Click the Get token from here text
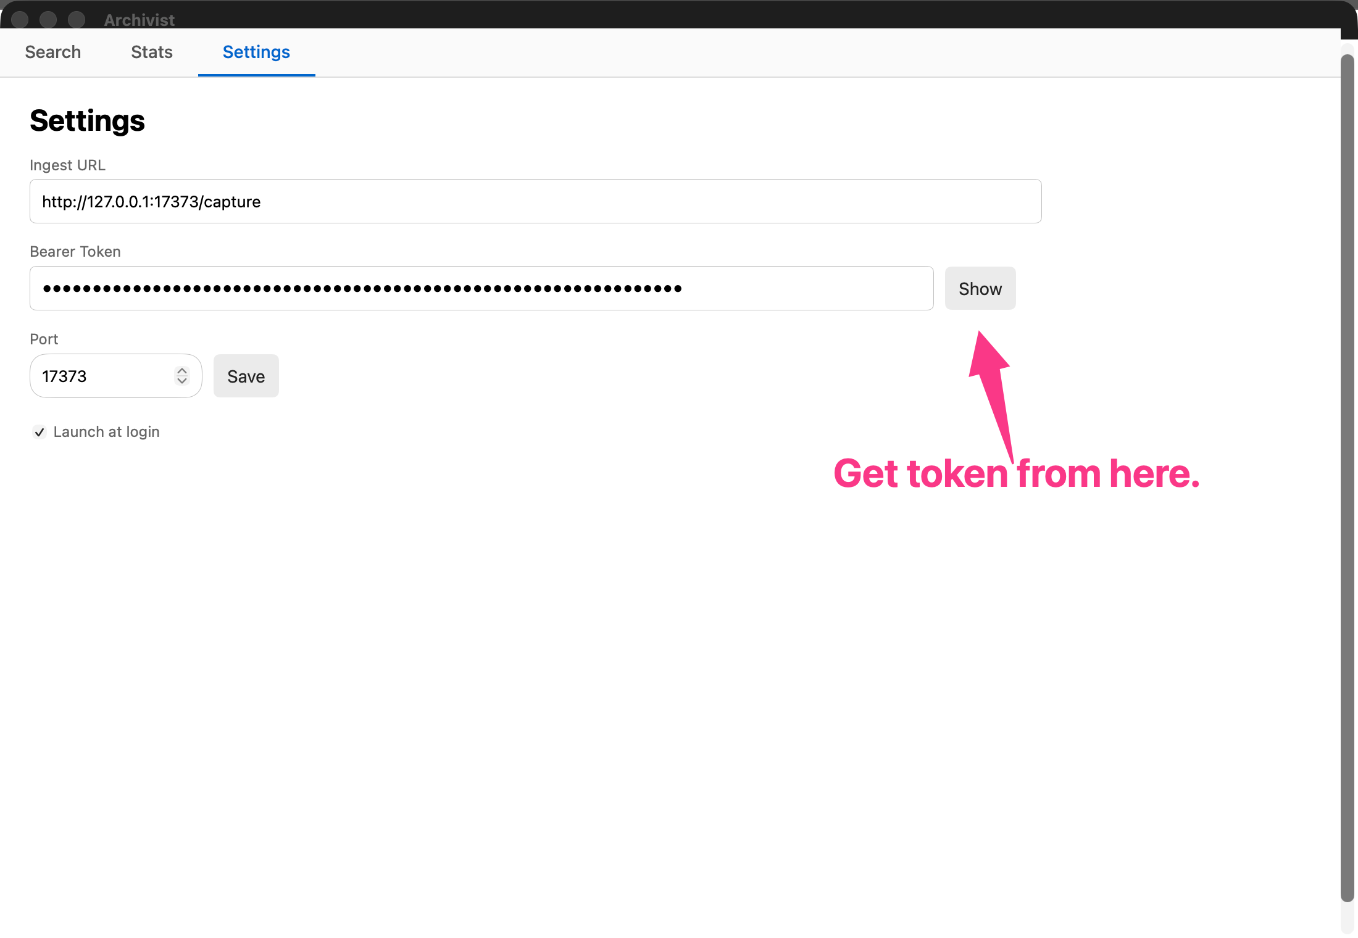This screenshot has height=938, width=1358. (x=1016, y=474)
